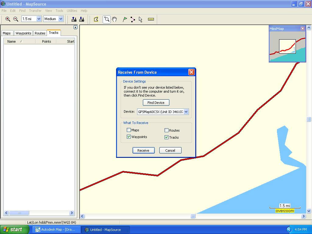312x234 pixels.
Task: Open the zoom scale 1.5 mi dropdown
Action: [39, 19]
